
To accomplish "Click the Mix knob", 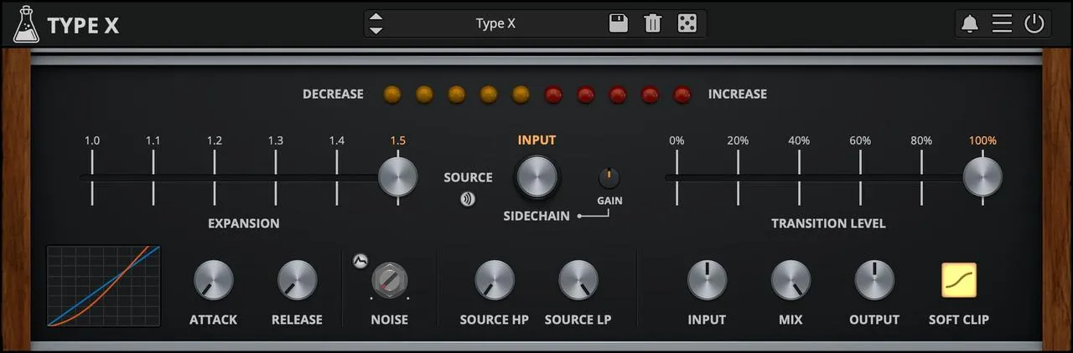I will [790, 280].
